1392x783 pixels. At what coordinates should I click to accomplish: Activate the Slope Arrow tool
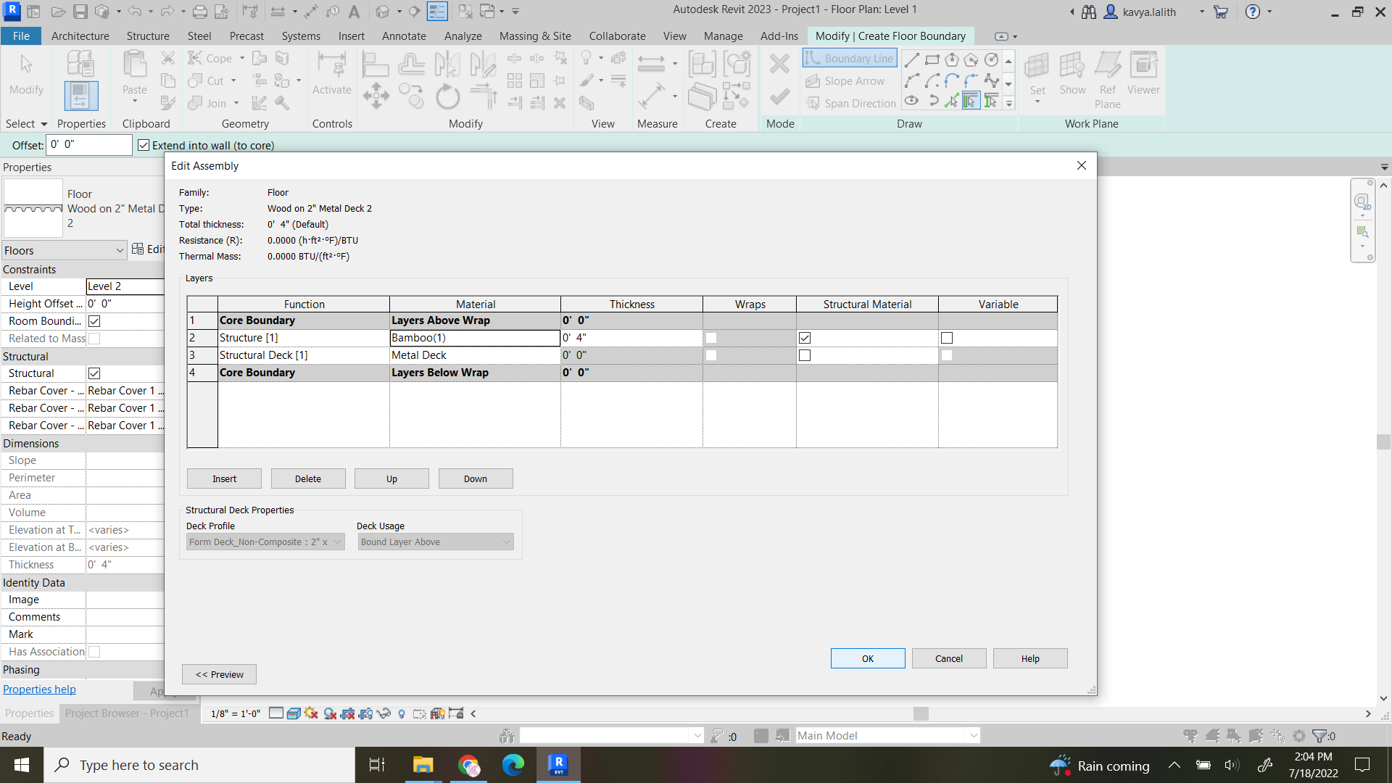847,80
